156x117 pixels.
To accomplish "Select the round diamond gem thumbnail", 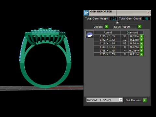I will [x=90, y=34].
